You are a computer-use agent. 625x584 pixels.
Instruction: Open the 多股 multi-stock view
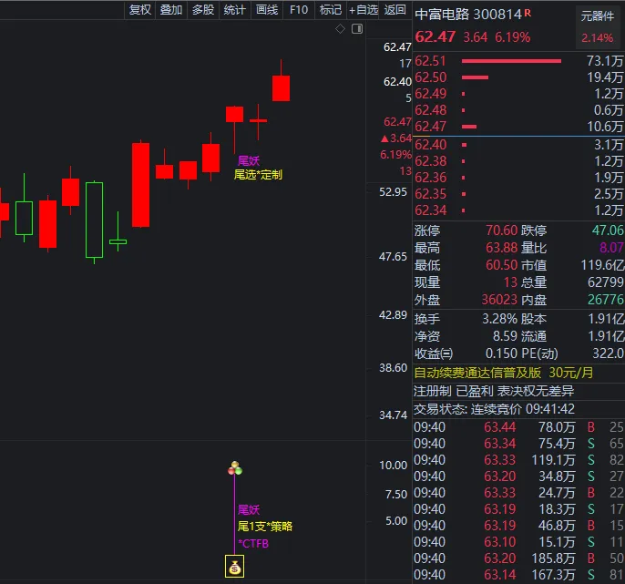(x=202, y=10)
